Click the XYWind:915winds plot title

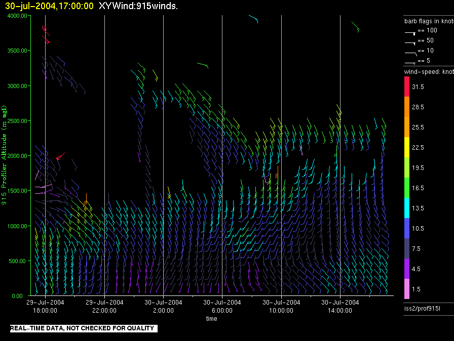tap(138, 6)
